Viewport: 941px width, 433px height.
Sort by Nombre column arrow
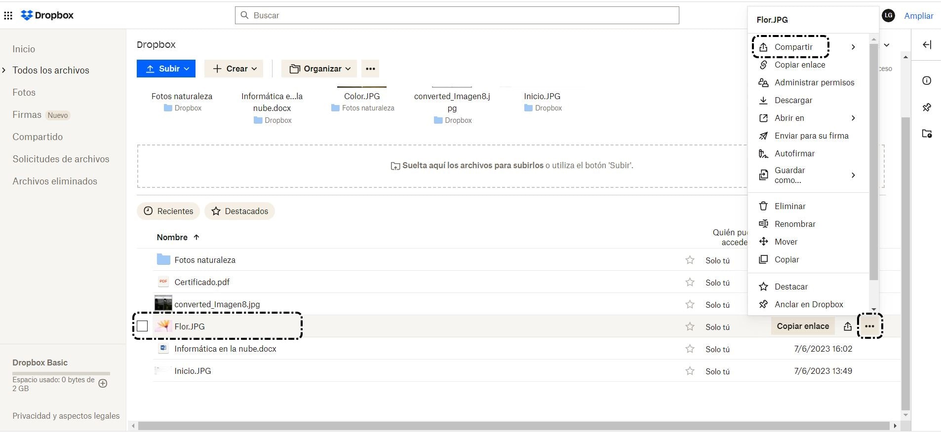coord(196,237)
